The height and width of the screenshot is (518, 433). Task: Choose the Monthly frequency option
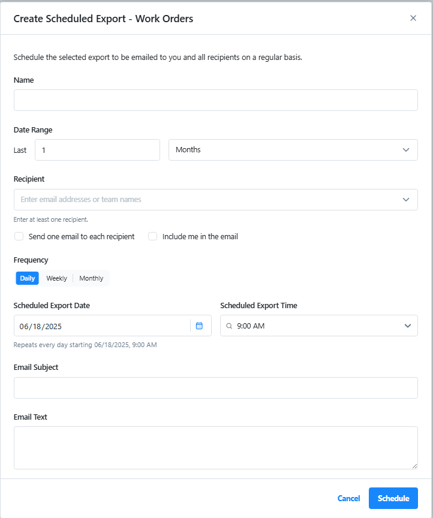point(91,278)
